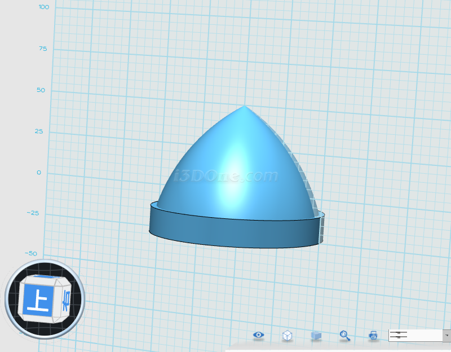Click the 右 face of the view cube
This screenshot has width=451, height=352.
(x=66, y=300)
